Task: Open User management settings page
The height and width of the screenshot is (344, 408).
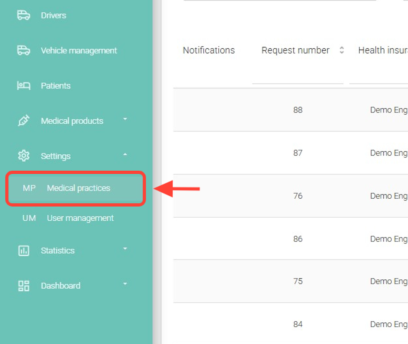Action: [x=80, y=218]
